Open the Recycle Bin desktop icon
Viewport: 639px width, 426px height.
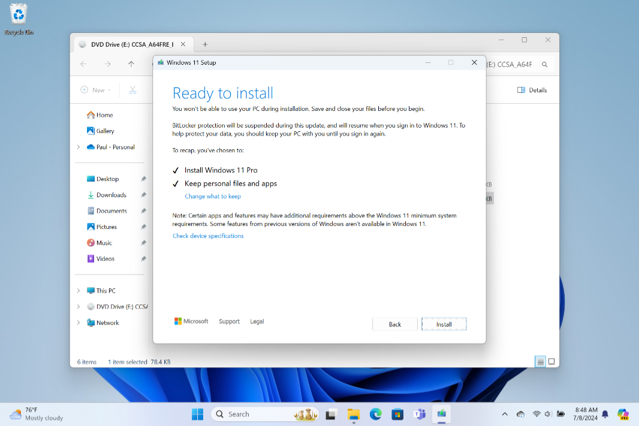click(x=19, y=18)
